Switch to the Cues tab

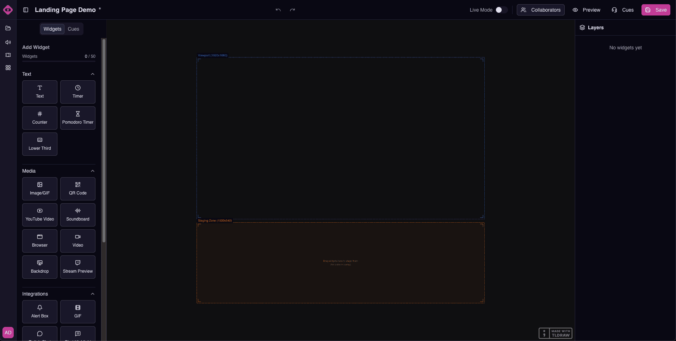(73, 29)
